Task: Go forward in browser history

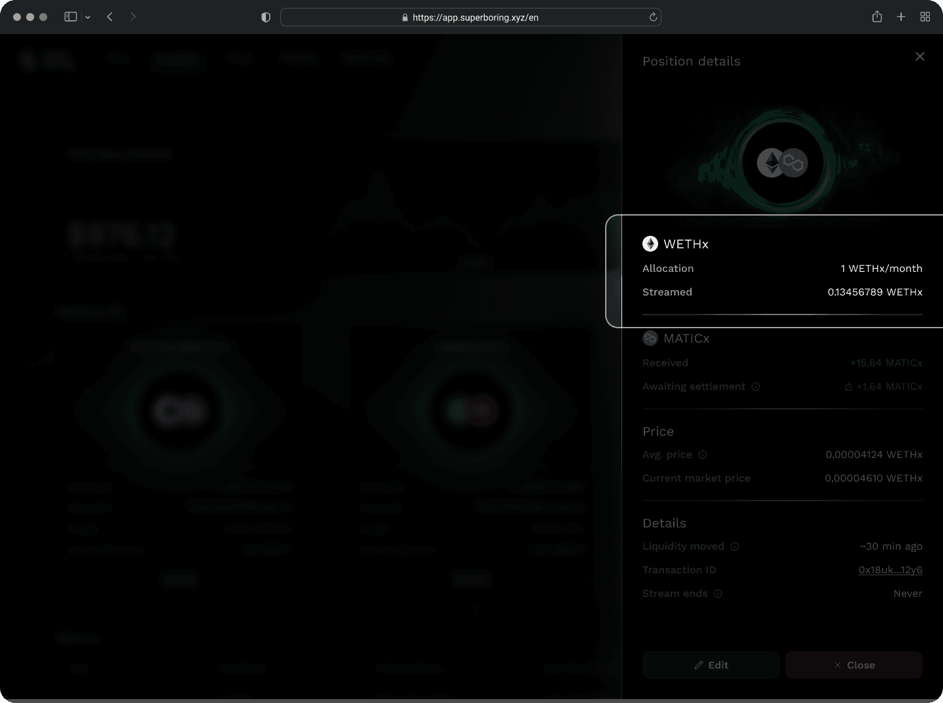Action: coord(133,17)
